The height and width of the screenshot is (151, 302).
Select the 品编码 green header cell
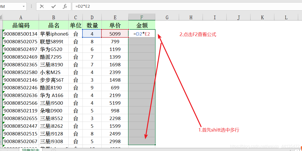pyautogui.click(x=20, y=25)
